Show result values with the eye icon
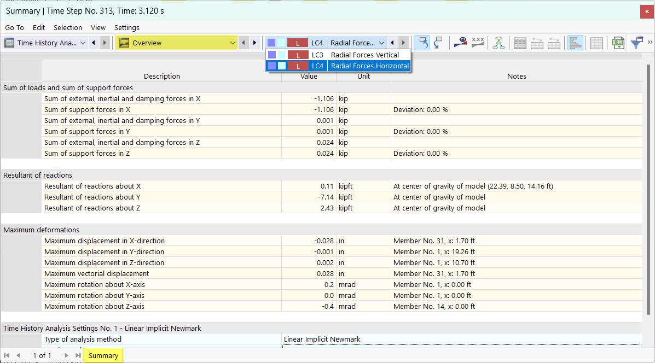The image size is (655, 363). tap(460, 42)
